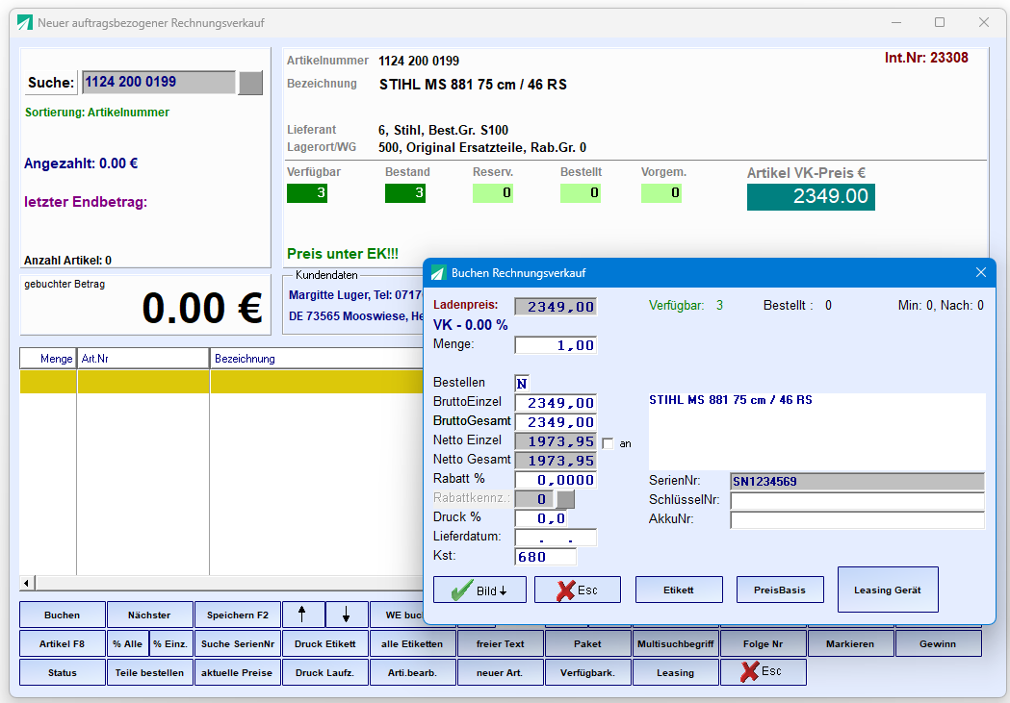
Task: Click the Verfügbark. button
Action: [x=587, y=673]
